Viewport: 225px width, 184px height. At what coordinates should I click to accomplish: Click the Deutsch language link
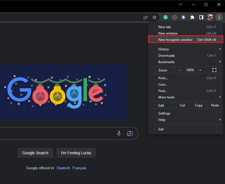pyautogui.click(x=63, y=168)
